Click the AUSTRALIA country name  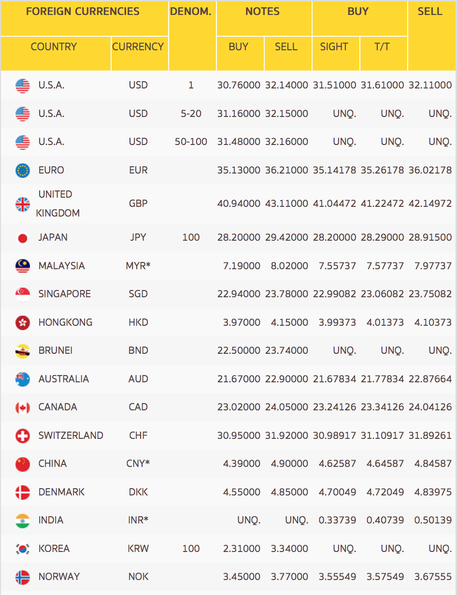click(x=64, y=379)
